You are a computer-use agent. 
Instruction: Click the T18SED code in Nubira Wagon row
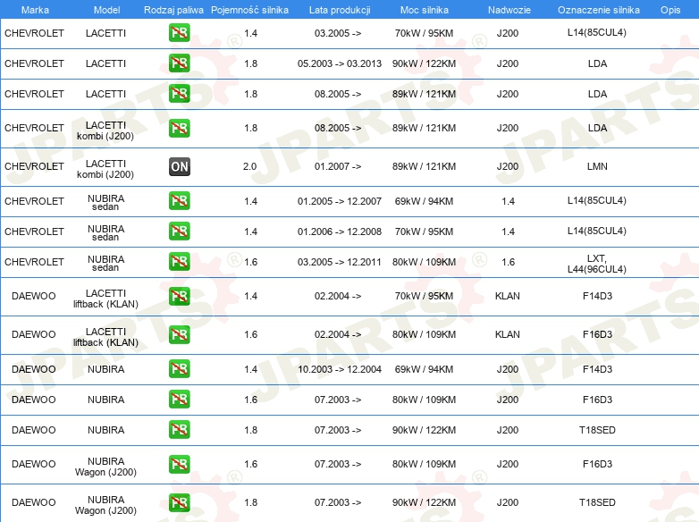597,502
